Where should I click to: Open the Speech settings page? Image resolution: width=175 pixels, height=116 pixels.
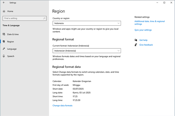pos(11,56)
